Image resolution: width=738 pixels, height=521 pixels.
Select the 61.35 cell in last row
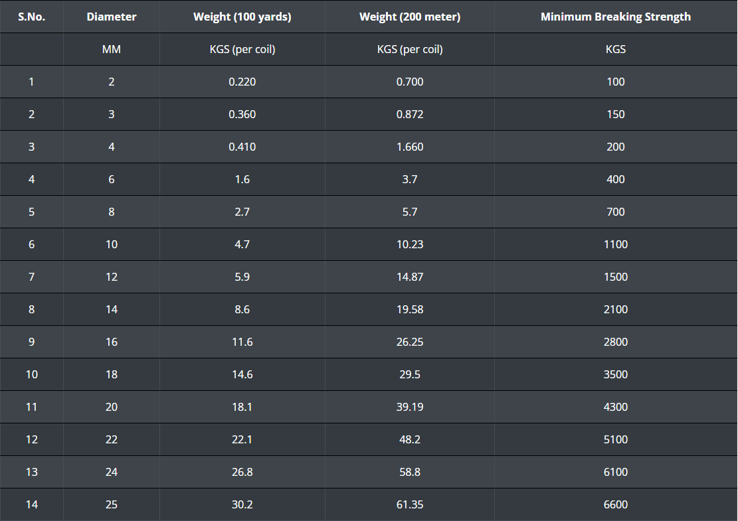click(410, 504)
